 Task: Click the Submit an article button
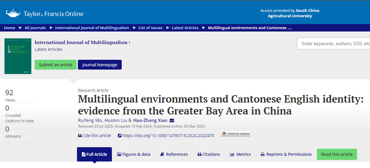(56, 65)
